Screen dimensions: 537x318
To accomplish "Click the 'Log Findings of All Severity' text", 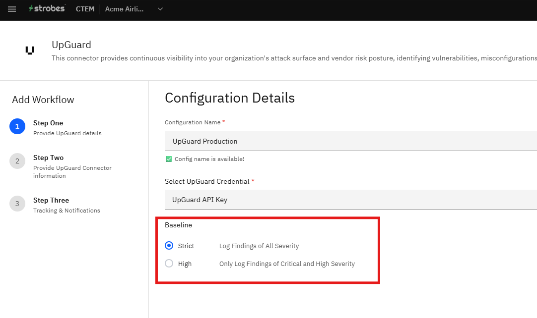I will pyautogui.click(x=259, y=246).
